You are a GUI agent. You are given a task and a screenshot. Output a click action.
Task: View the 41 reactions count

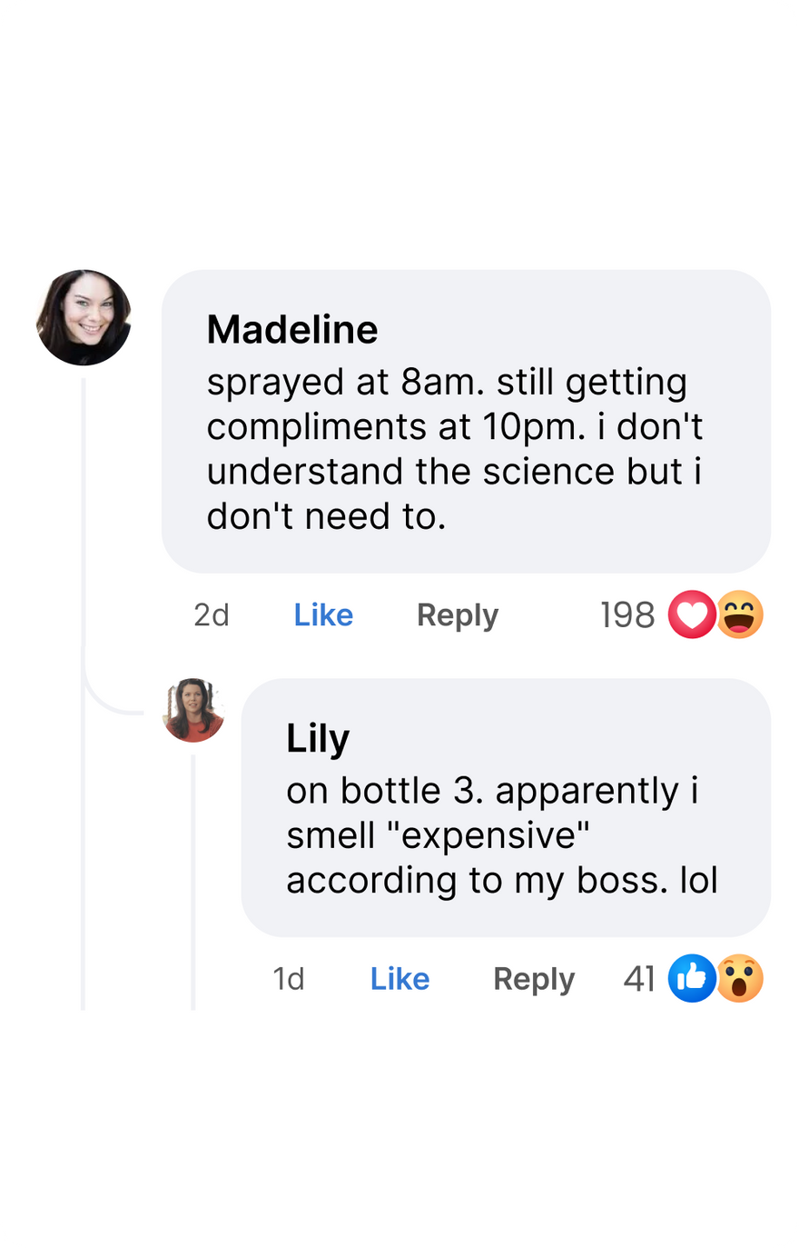(639, 979)
